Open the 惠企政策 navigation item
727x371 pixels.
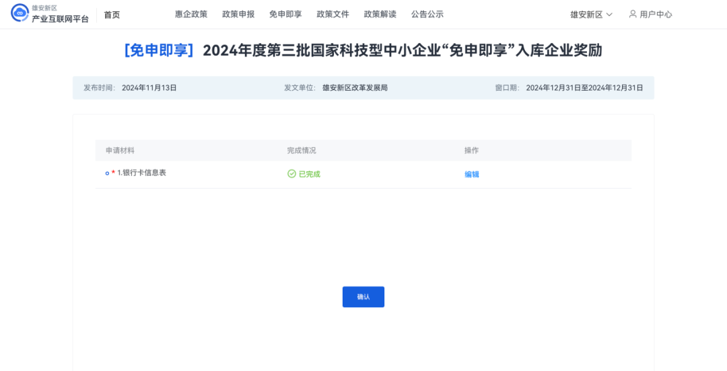(x=191, y=14)
